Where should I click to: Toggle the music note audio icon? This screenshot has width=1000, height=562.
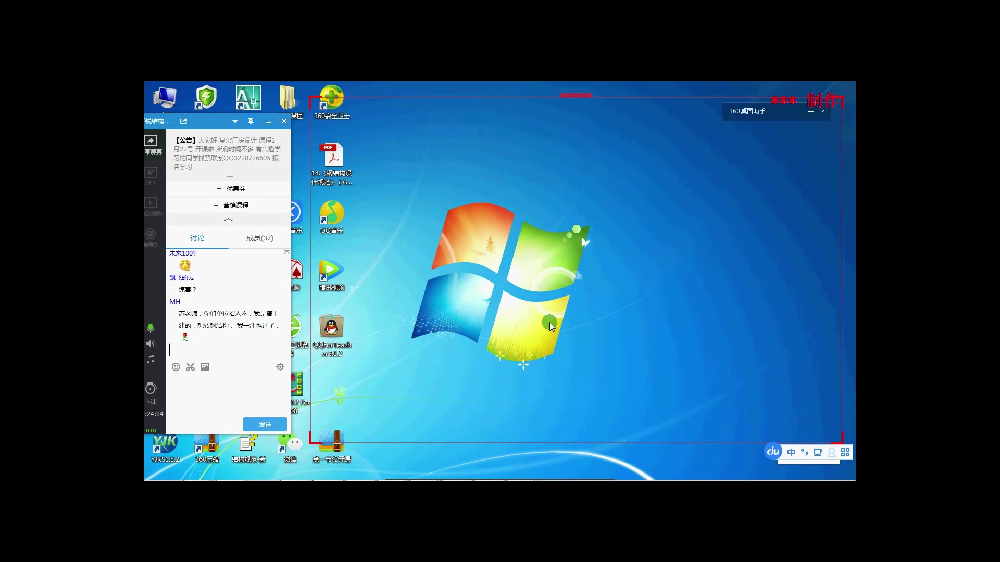(151, 359)
